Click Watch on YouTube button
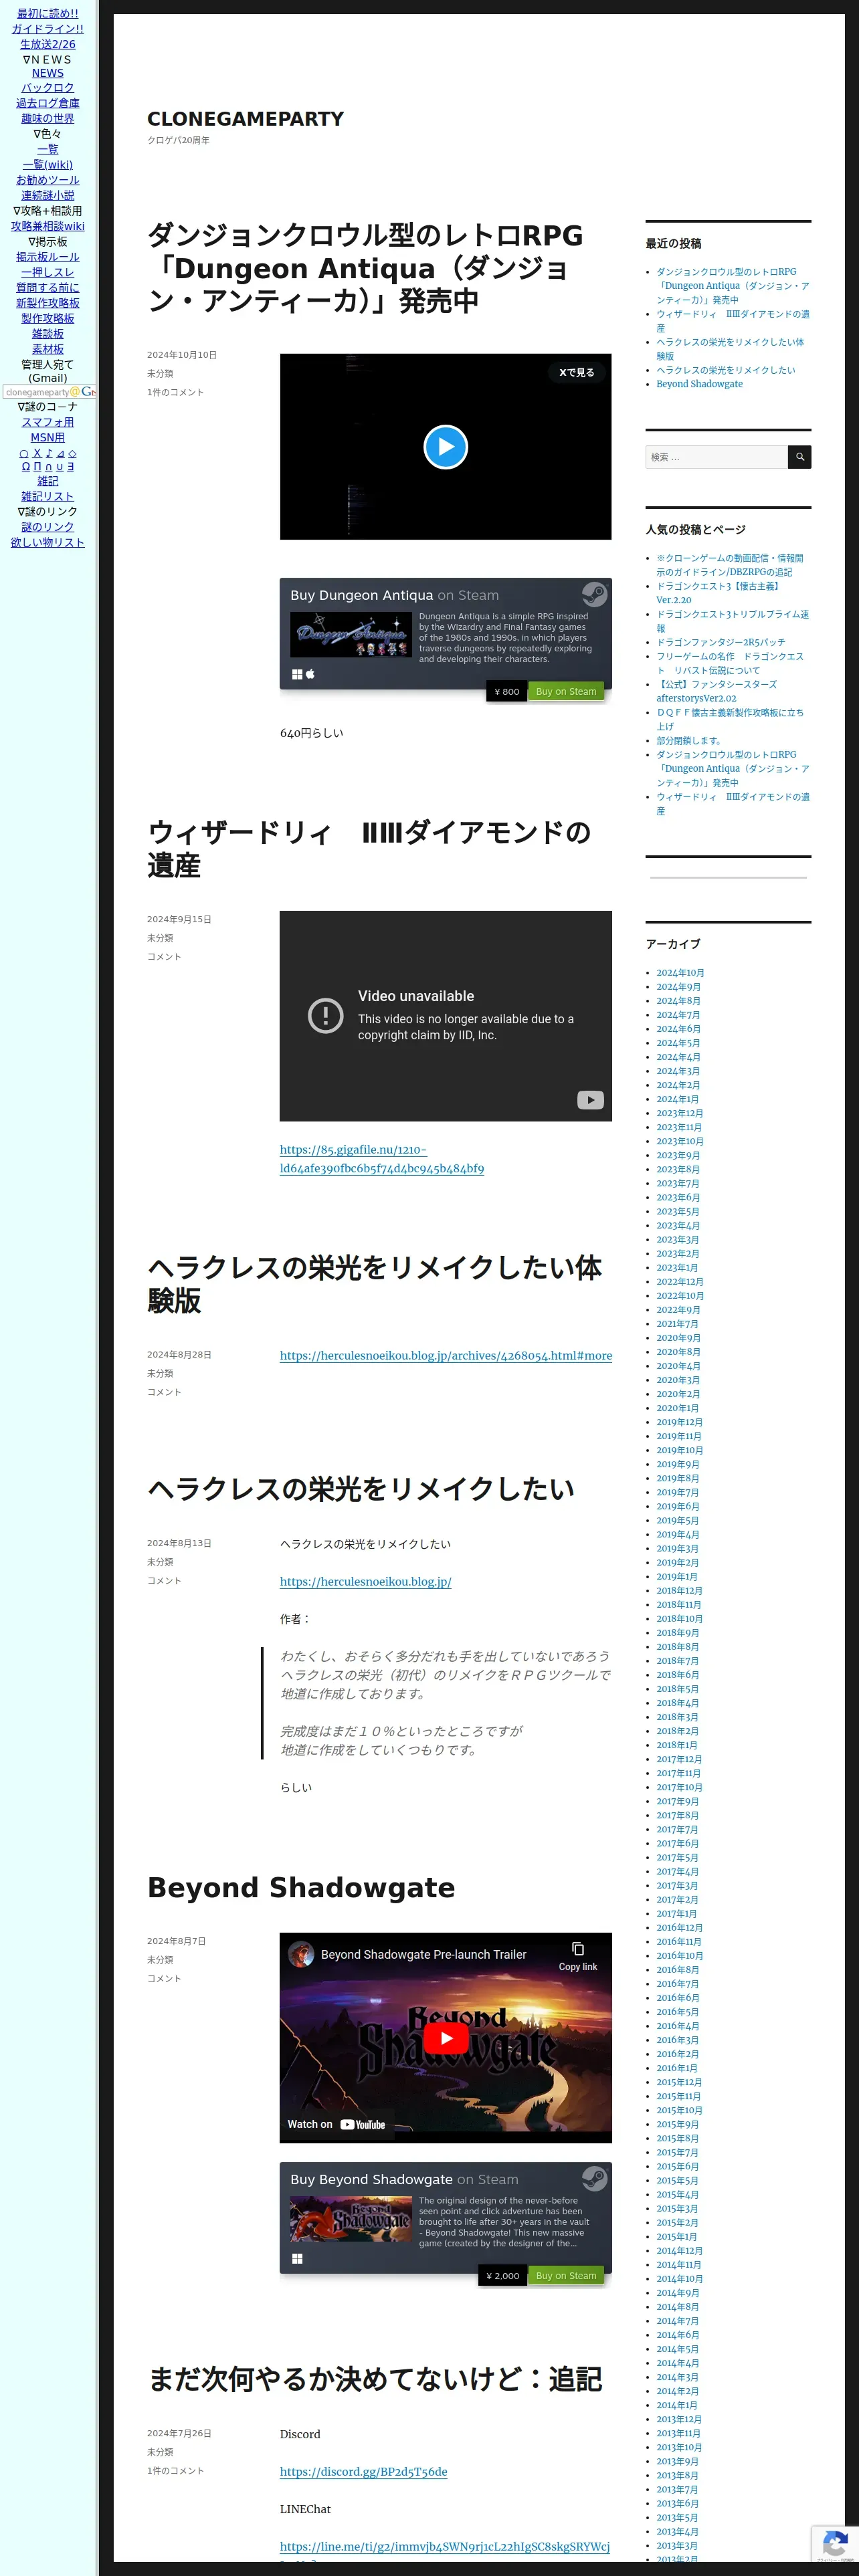 (336, 2124)
